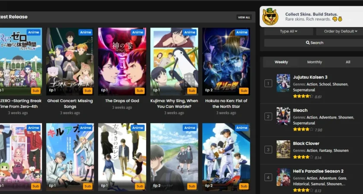Click the rank 3 number badge
The height and width of the screenshot is (194, 363).
coord(268,150)
